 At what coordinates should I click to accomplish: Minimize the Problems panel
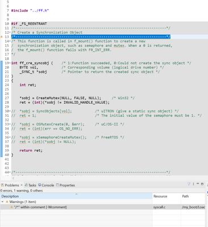198,184
